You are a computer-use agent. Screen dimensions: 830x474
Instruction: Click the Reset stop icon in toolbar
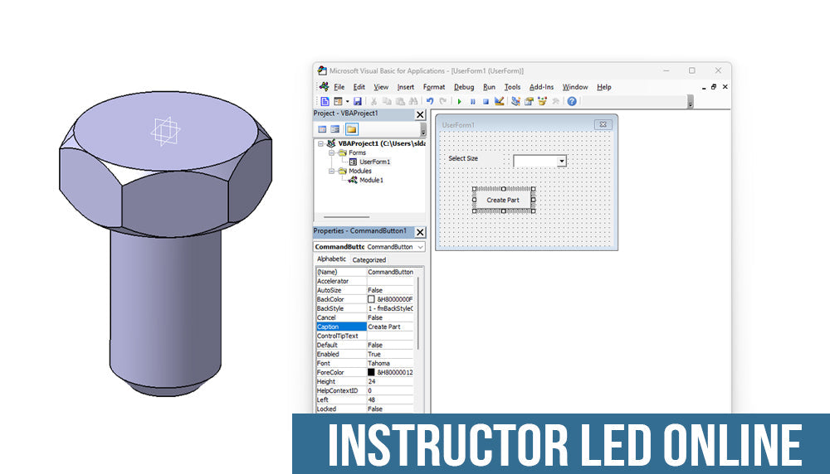(486, 101)
